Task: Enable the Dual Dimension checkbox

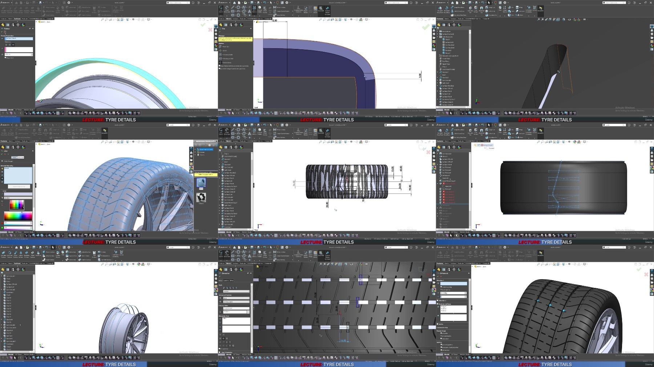Action: 219,352
